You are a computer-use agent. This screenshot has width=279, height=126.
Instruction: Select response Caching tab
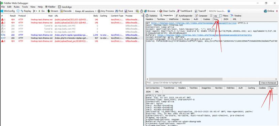point(251,88)
